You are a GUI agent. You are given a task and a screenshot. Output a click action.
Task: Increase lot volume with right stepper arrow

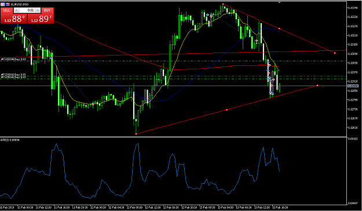click(38, 10)
